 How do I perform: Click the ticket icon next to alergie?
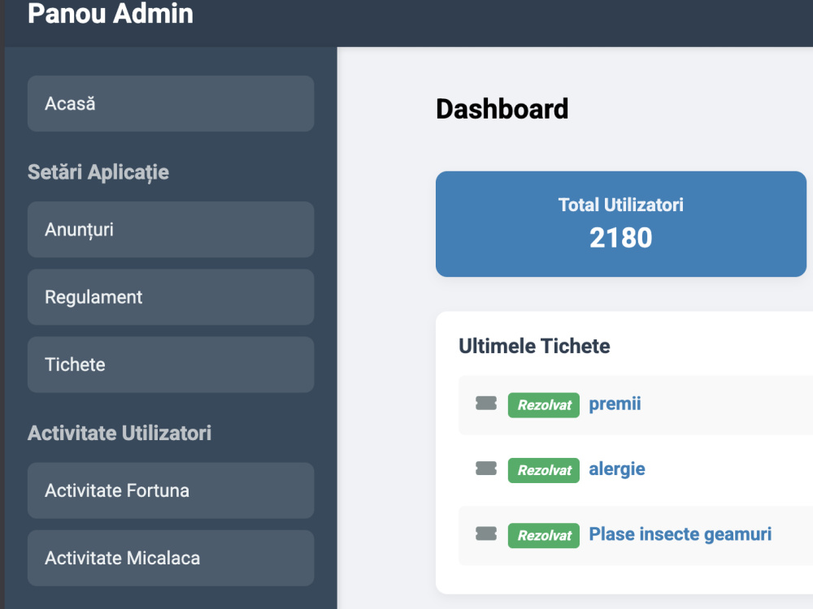[486, 469]
